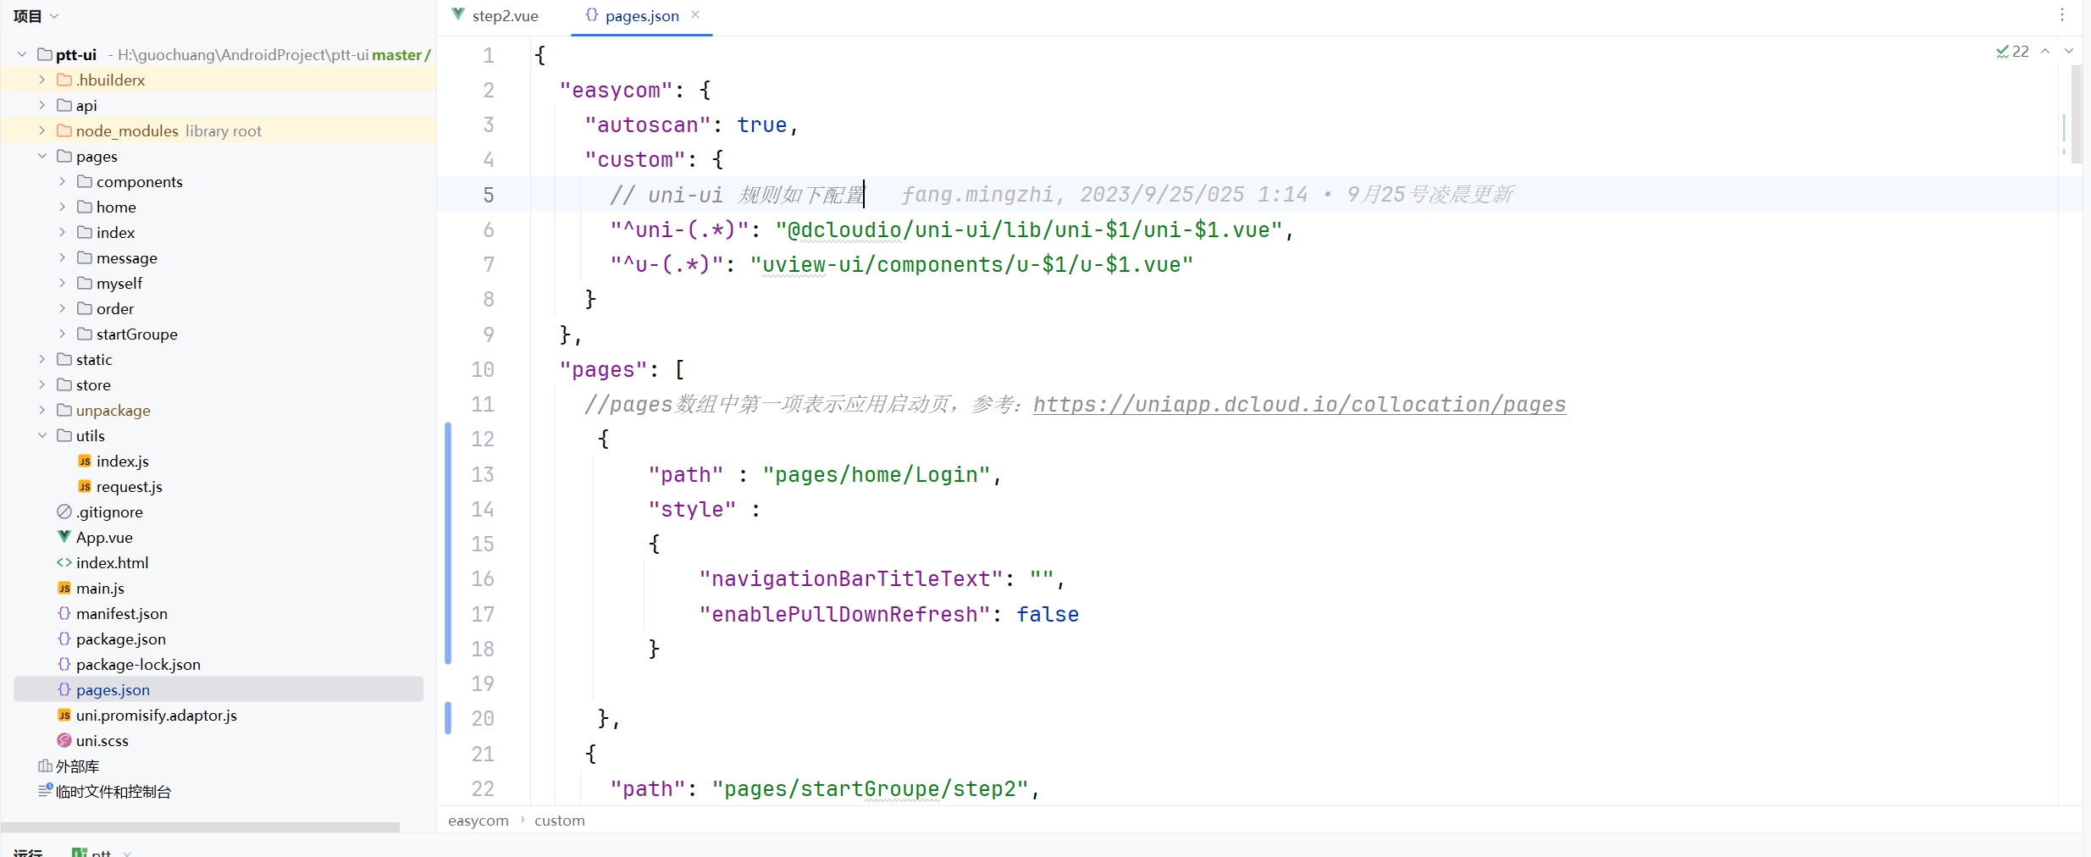Collapse the pages folder
The height and width of the screenshot is (857, 2091).
(x=41, y=156)
